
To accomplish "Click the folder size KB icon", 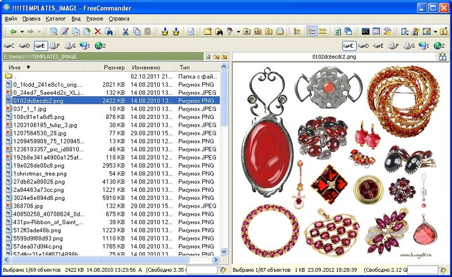I will coord(258,31).
